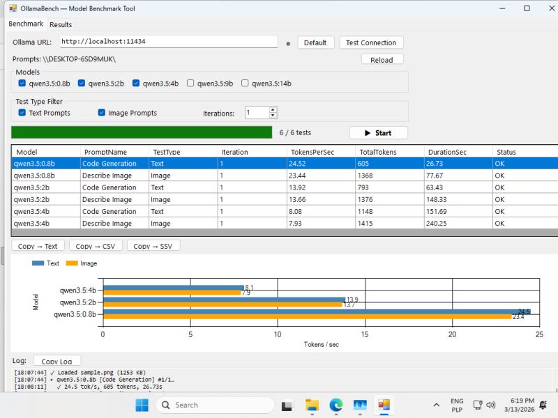The width and height of the screenshot is (558, 418).
Task: Sort by the Model column header
Action: [x=45, y=152]
